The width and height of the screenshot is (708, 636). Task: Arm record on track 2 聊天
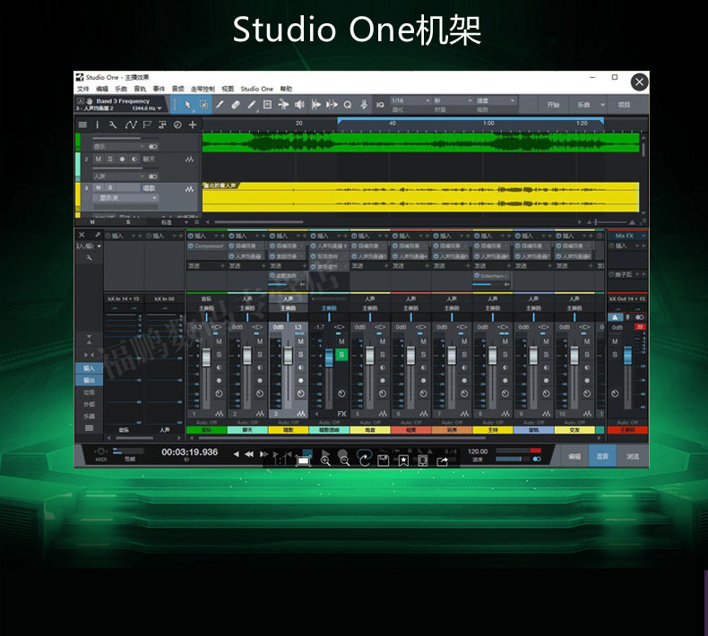(x=122, y=159)
